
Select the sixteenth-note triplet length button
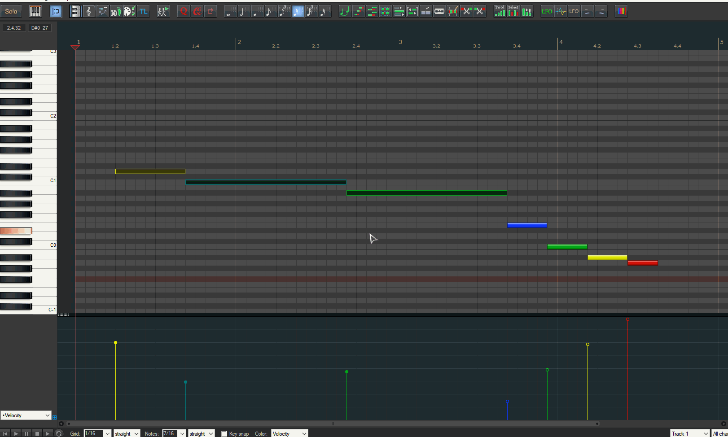[311, 11]
